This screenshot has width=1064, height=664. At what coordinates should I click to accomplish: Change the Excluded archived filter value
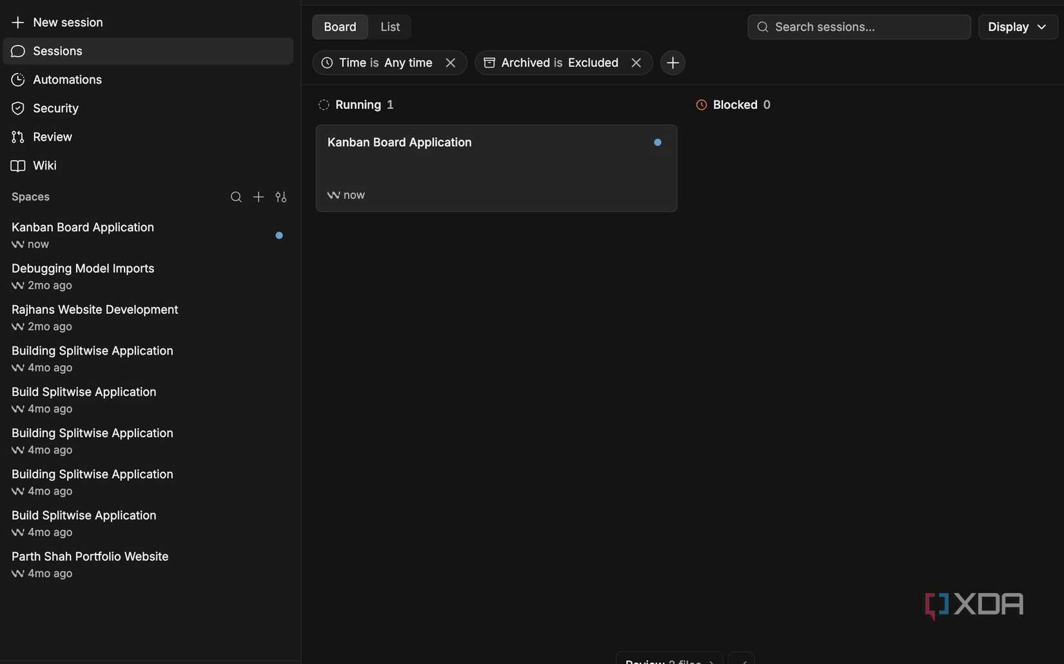(x=593, y=63)
